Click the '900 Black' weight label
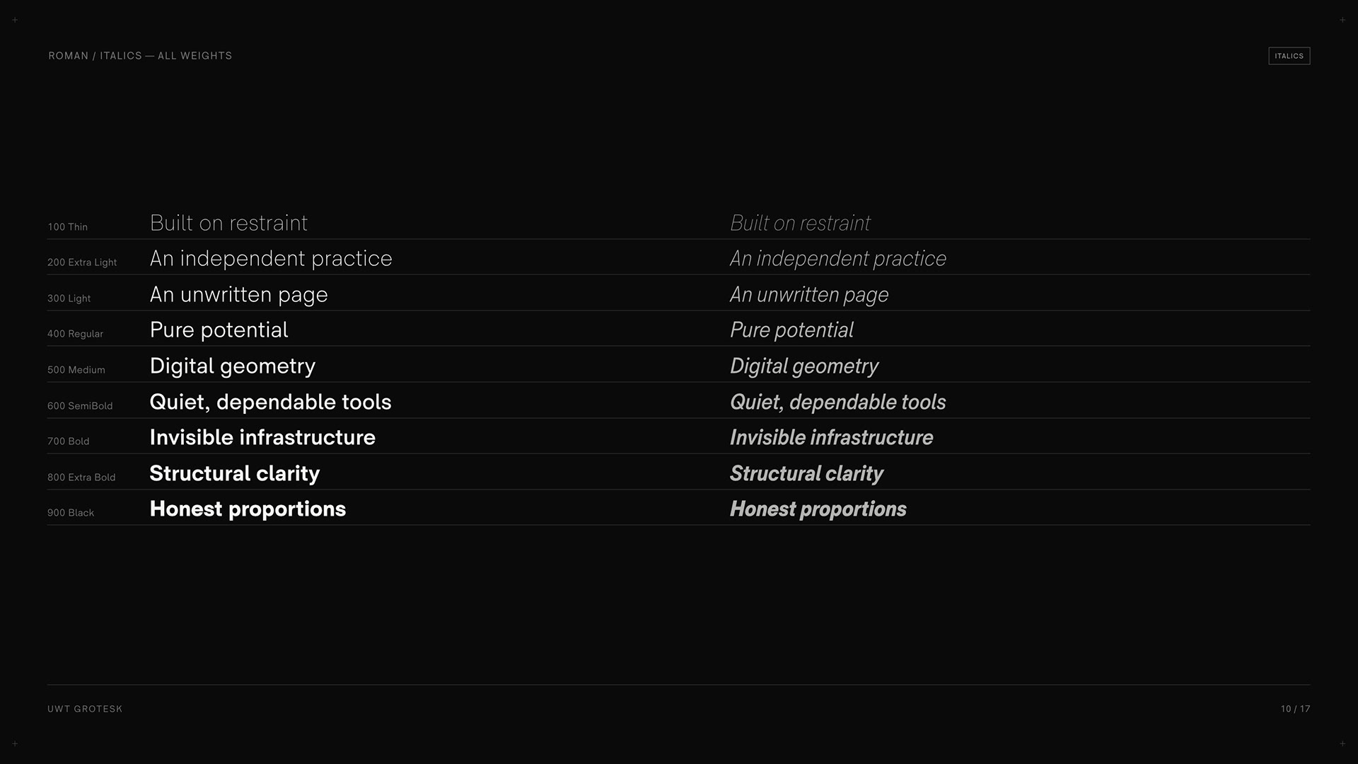This screenshot has width=1358, height=764. pyautogui.click(x=71, y=513)
